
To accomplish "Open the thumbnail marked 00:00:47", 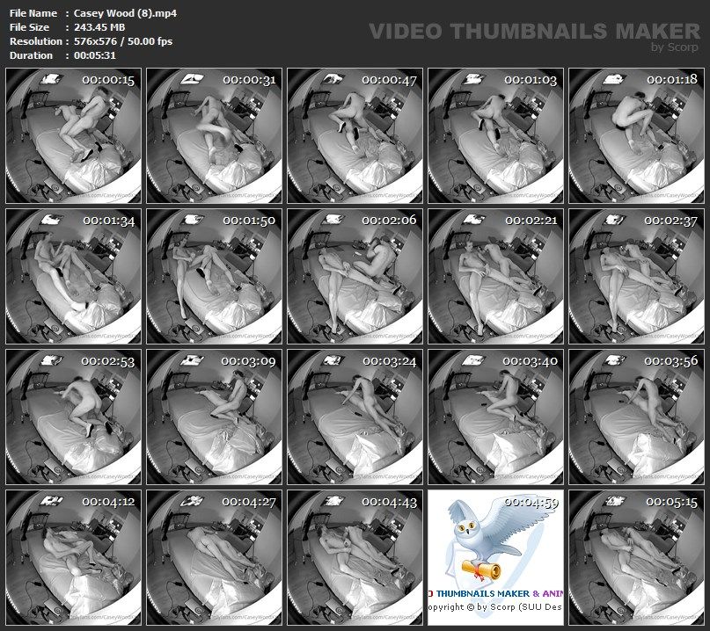I will (x=355, y=135).
